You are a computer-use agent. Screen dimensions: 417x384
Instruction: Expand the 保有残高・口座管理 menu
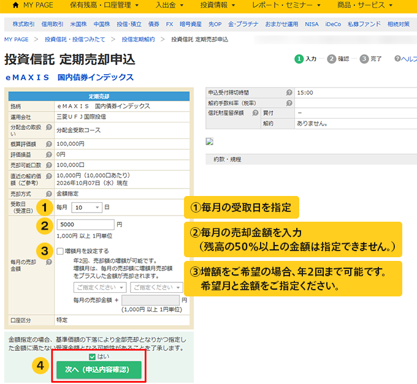click(x=104, y=5)
